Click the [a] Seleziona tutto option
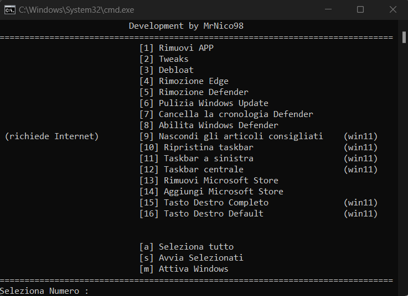Image resolution: width=408 pixels, height=296 pixels. (186, 247)
